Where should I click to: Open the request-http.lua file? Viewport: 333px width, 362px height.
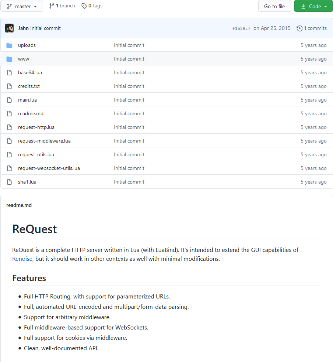36,127
